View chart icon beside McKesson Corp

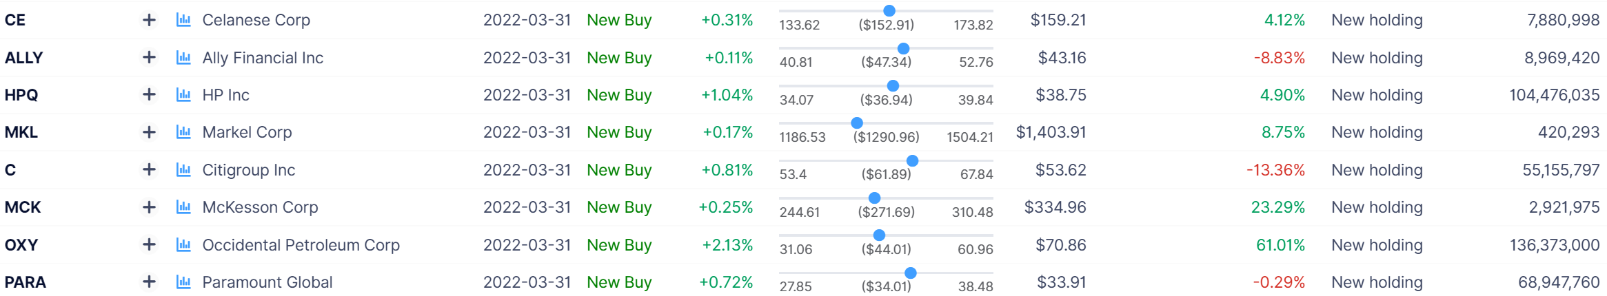click(183, 207)
